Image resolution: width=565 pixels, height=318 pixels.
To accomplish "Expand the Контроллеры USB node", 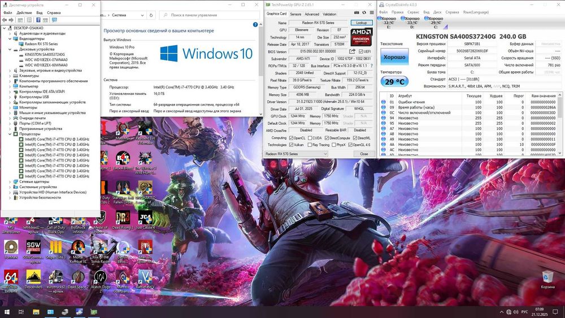I will [10, 97].
